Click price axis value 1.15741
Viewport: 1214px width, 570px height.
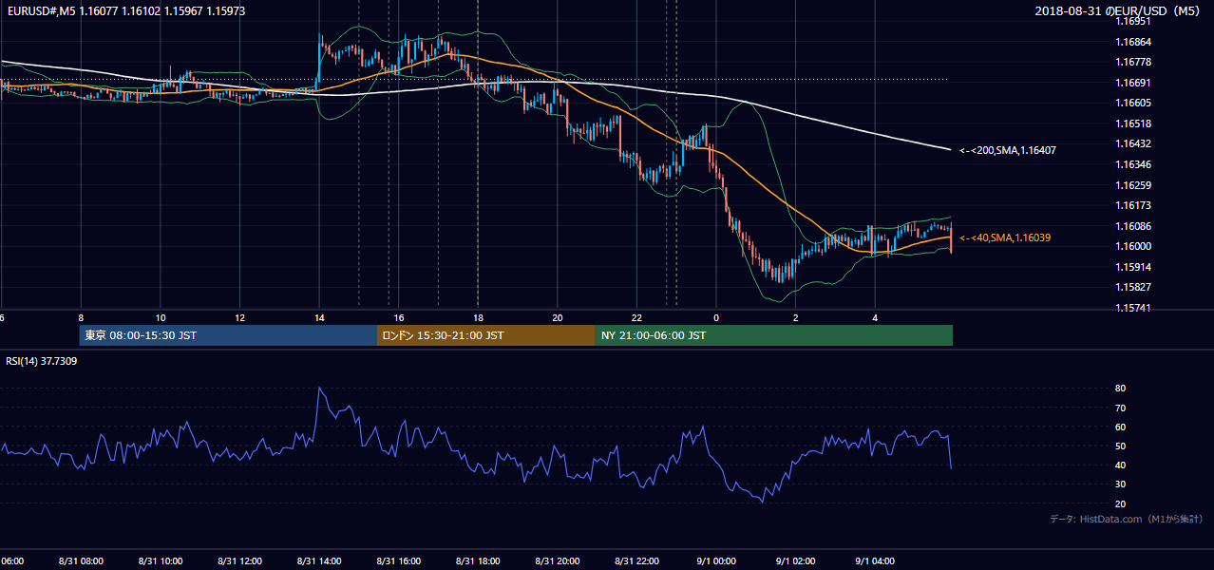(x=1132, y=308)
